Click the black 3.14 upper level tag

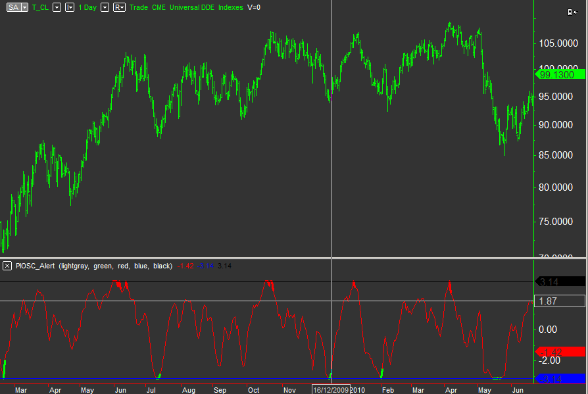click(x=560, y=282)
